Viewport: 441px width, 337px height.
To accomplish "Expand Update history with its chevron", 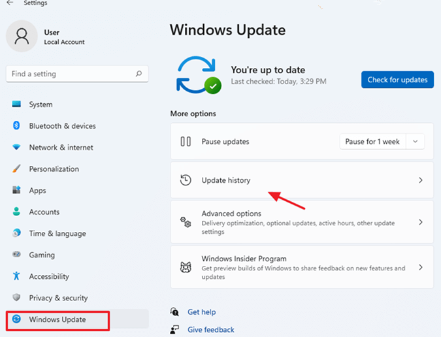I will point(421,180).
